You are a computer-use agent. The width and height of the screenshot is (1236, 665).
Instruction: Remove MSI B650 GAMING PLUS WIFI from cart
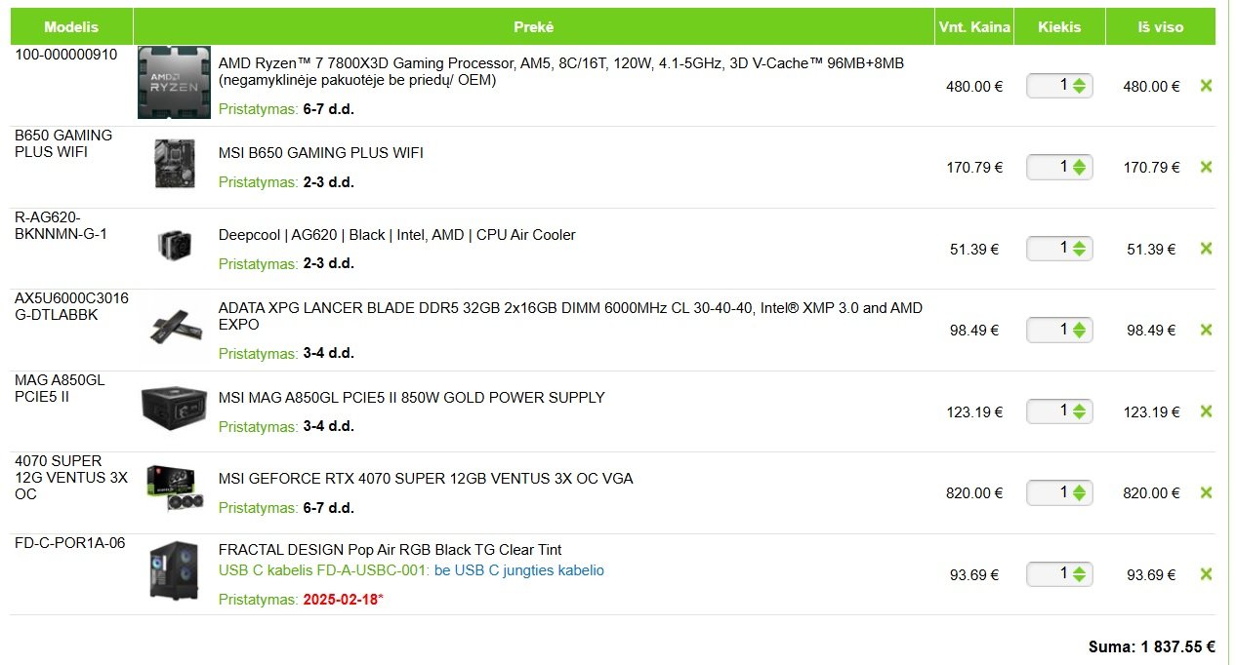click(x=1206, y=167)
